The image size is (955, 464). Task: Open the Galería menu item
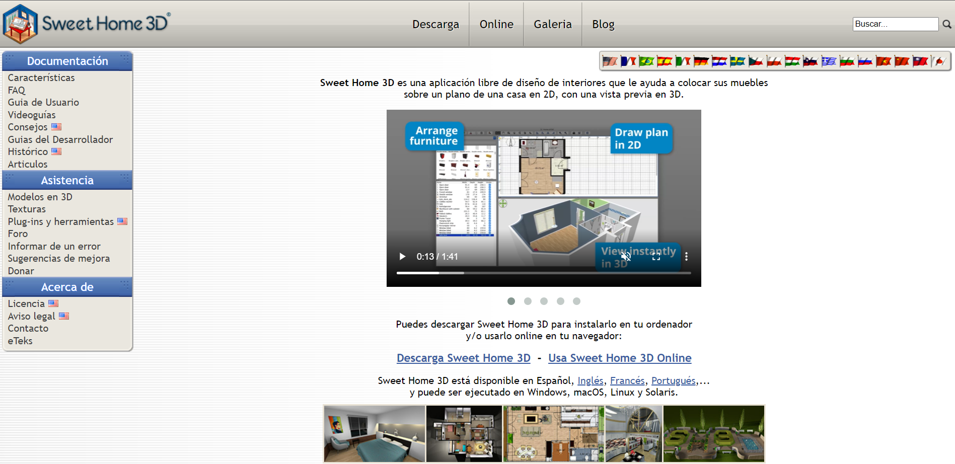click(553, 24)
